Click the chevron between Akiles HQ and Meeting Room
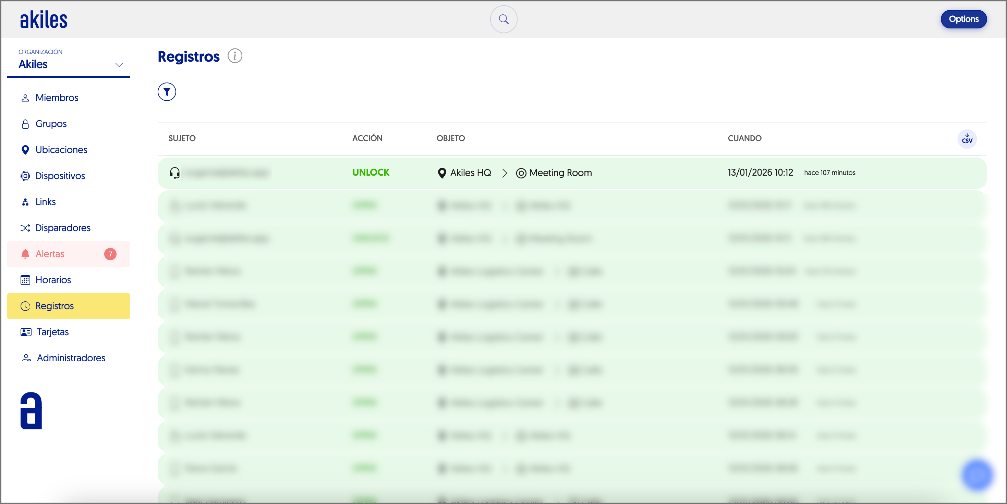The image size is (1007, 504). point(505,173)
